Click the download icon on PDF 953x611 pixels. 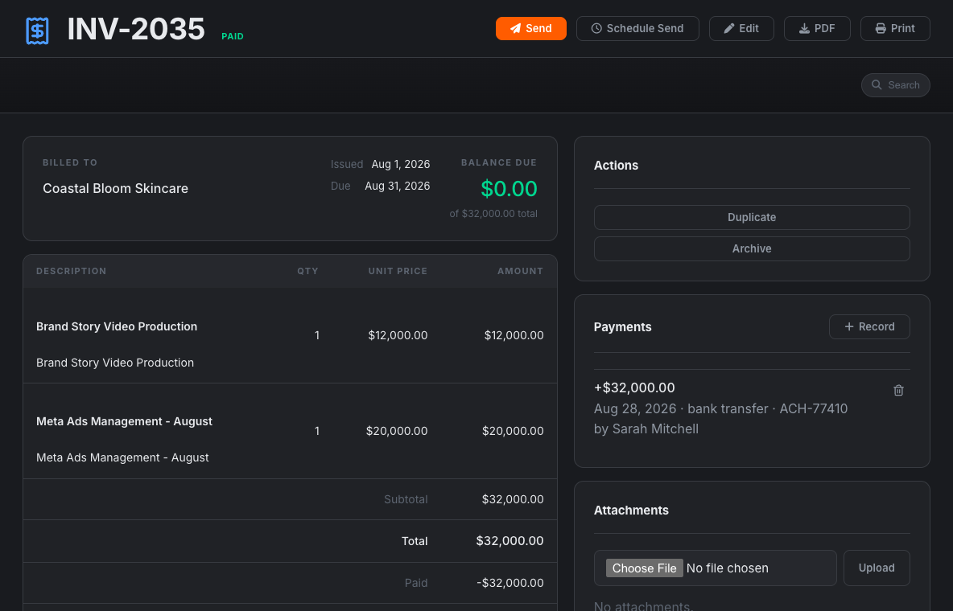tap(804, 29)
